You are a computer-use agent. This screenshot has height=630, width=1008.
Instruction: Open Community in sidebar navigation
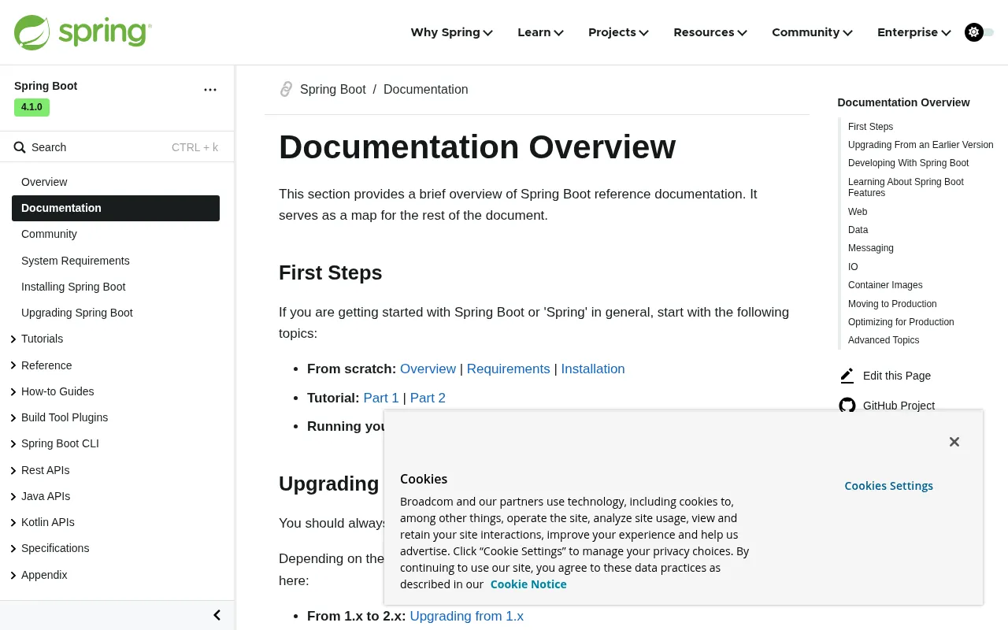point(49,234)
